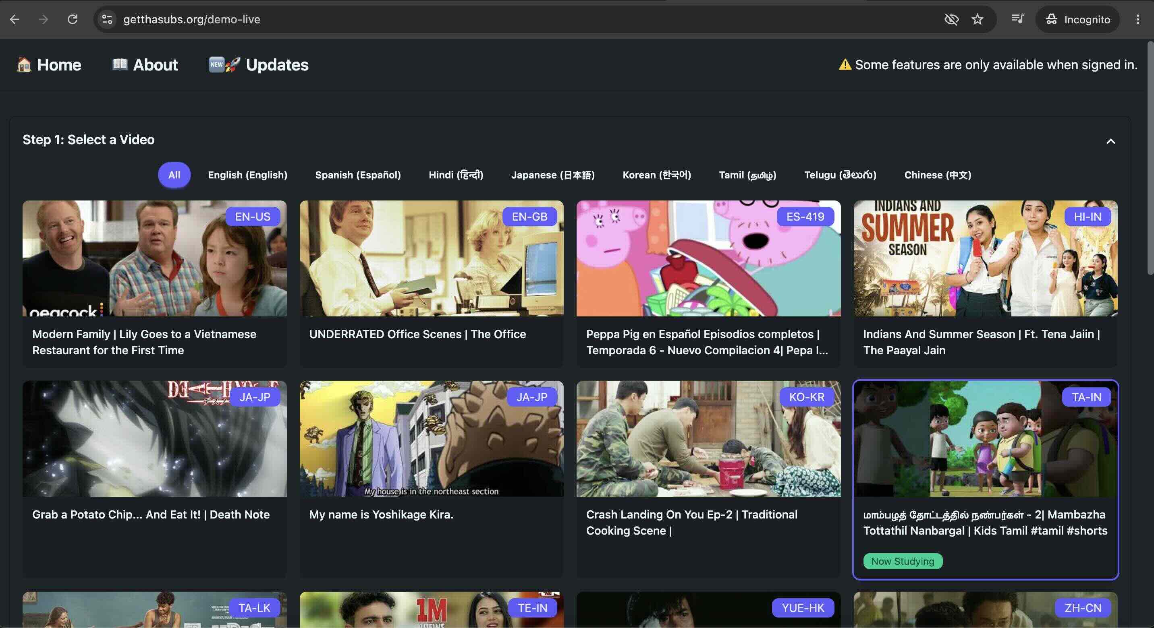Filter videos by Telugu
Image resolution: width=1154 pixels, height=628 pixels.
coord(840,175)
